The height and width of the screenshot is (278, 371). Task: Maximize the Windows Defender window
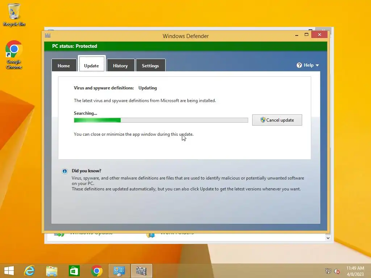coord(307,34)
